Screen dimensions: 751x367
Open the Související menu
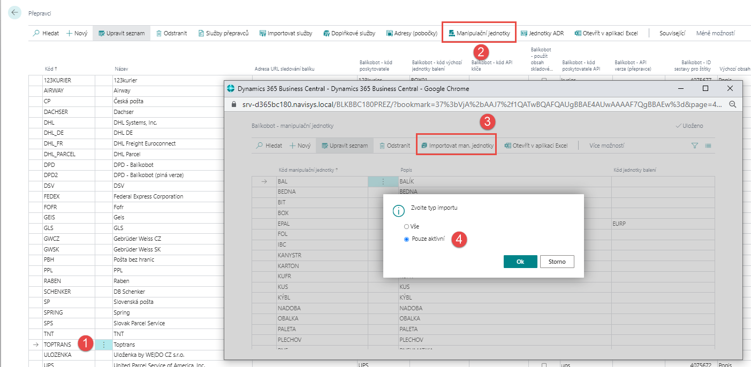672,33
